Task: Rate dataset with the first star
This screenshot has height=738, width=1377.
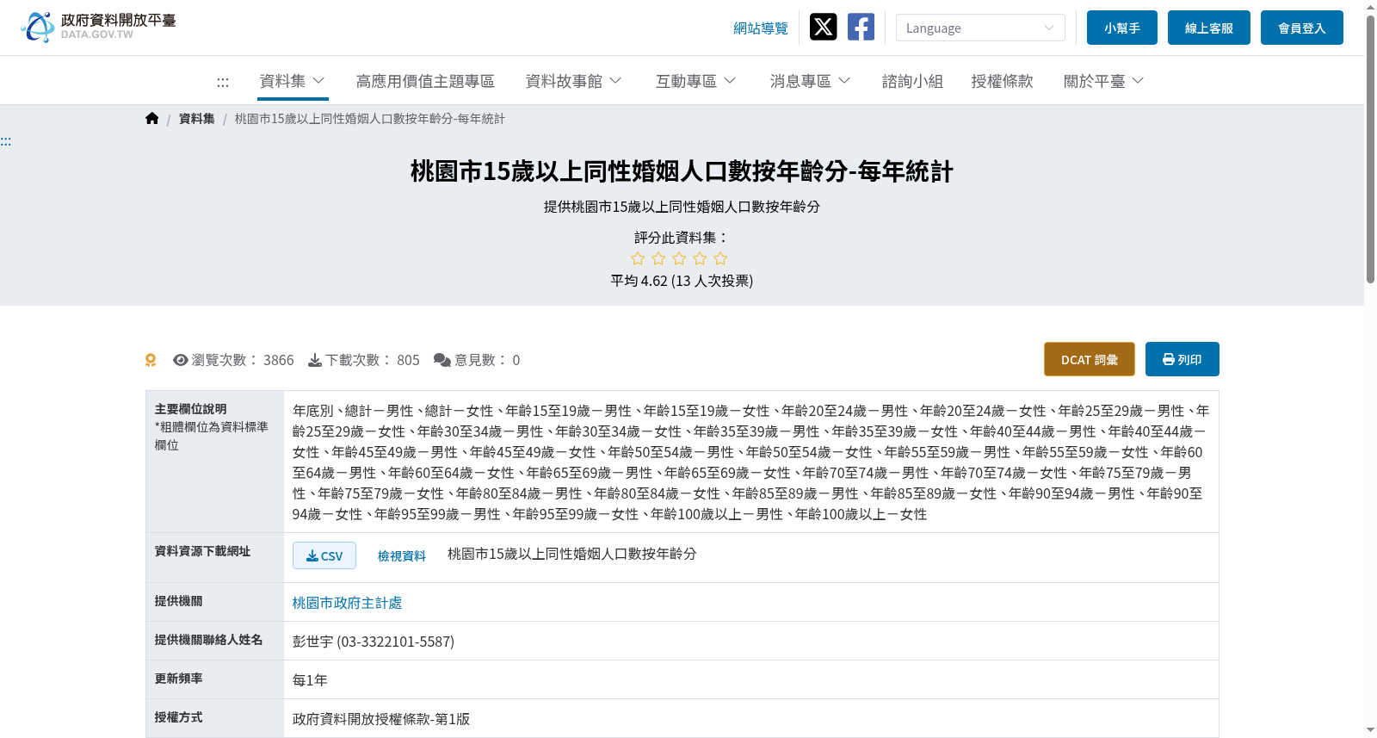Action: coord(638,258)
